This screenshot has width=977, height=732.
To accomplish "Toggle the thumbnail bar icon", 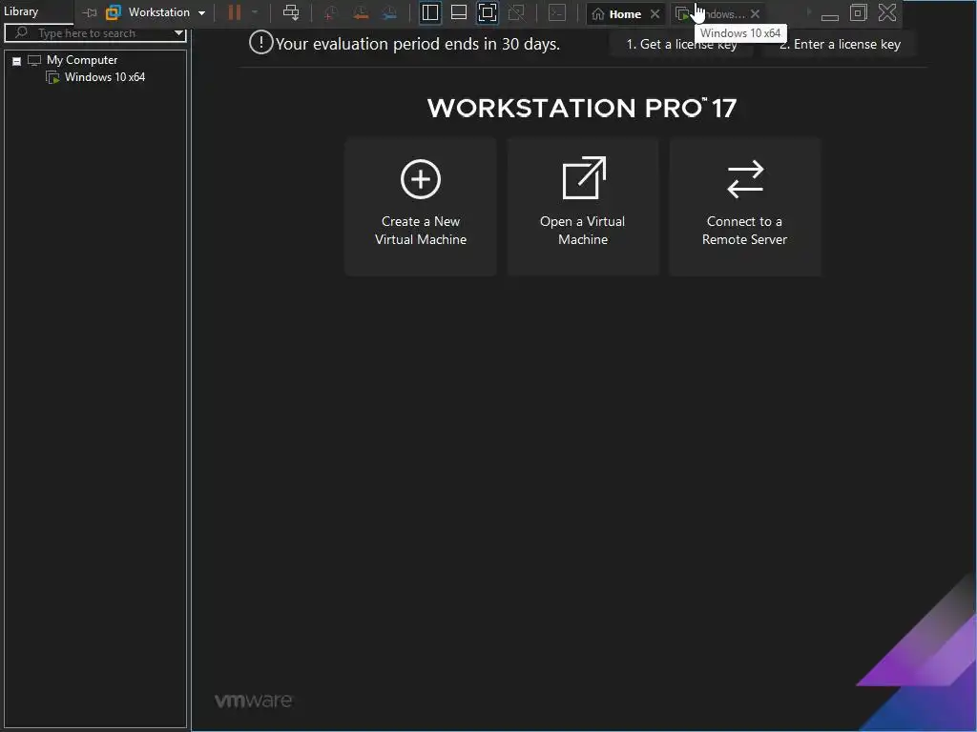I will tap(459, 12).
